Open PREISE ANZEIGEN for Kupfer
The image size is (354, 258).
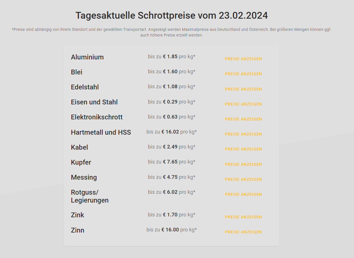pyautogui.click(x=243, y=164)
